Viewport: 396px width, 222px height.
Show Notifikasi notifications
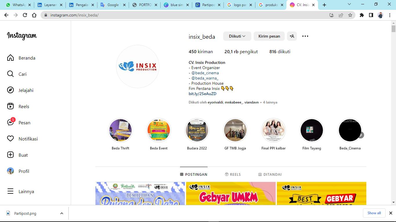22,139
